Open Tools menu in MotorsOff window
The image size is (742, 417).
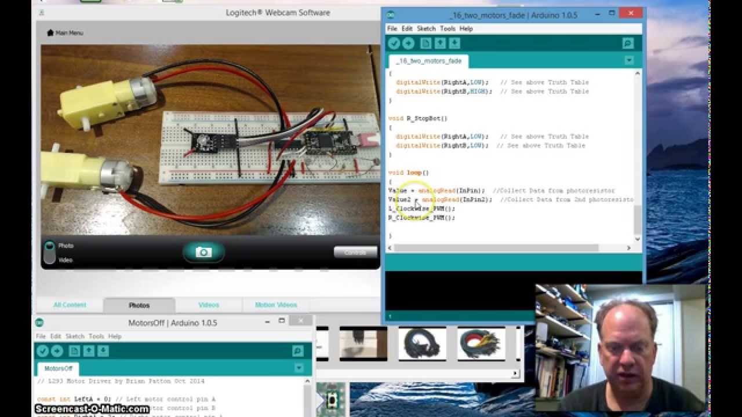pos(96,336)
